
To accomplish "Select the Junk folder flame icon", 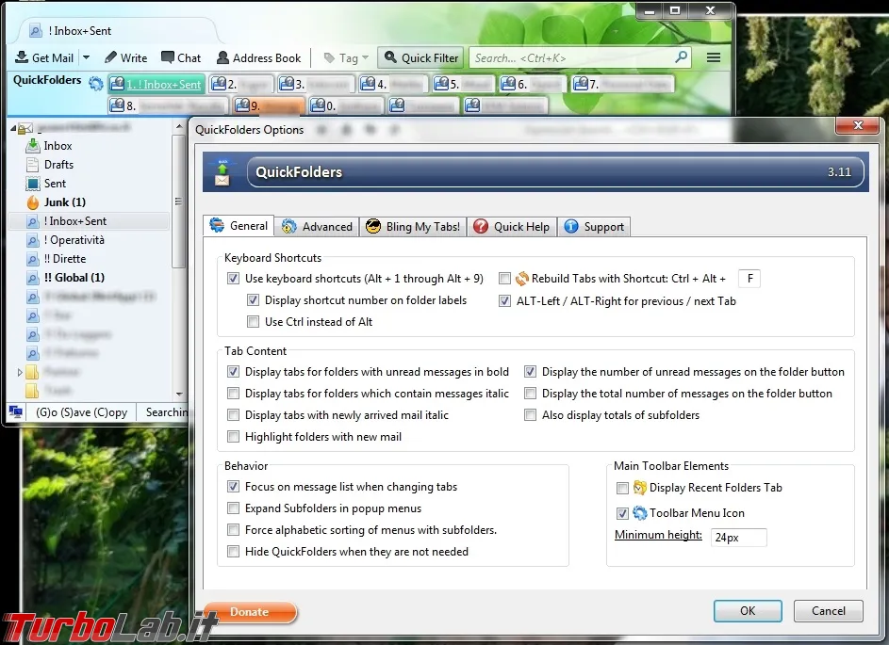I will [x=33, y=202].
